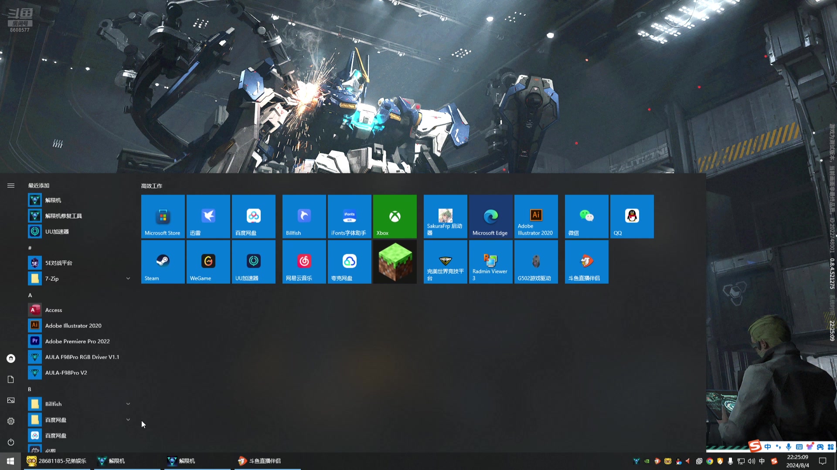
Task: Launch the Radmin Viewer 3 tile
Action: 490,262
